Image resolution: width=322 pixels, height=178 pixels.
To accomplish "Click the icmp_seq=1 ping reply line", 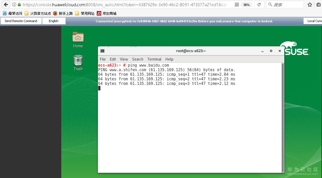I will coord(167,74).
